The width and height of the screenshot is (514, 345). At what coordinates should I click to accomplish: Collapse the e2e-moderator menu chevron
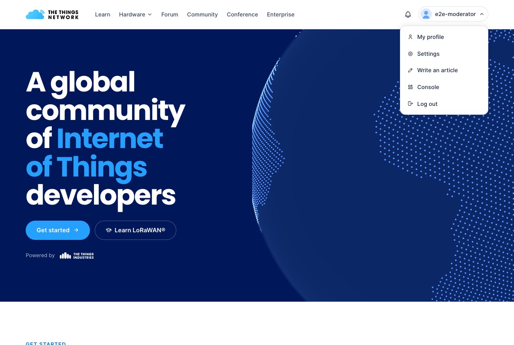pos(482,14)
